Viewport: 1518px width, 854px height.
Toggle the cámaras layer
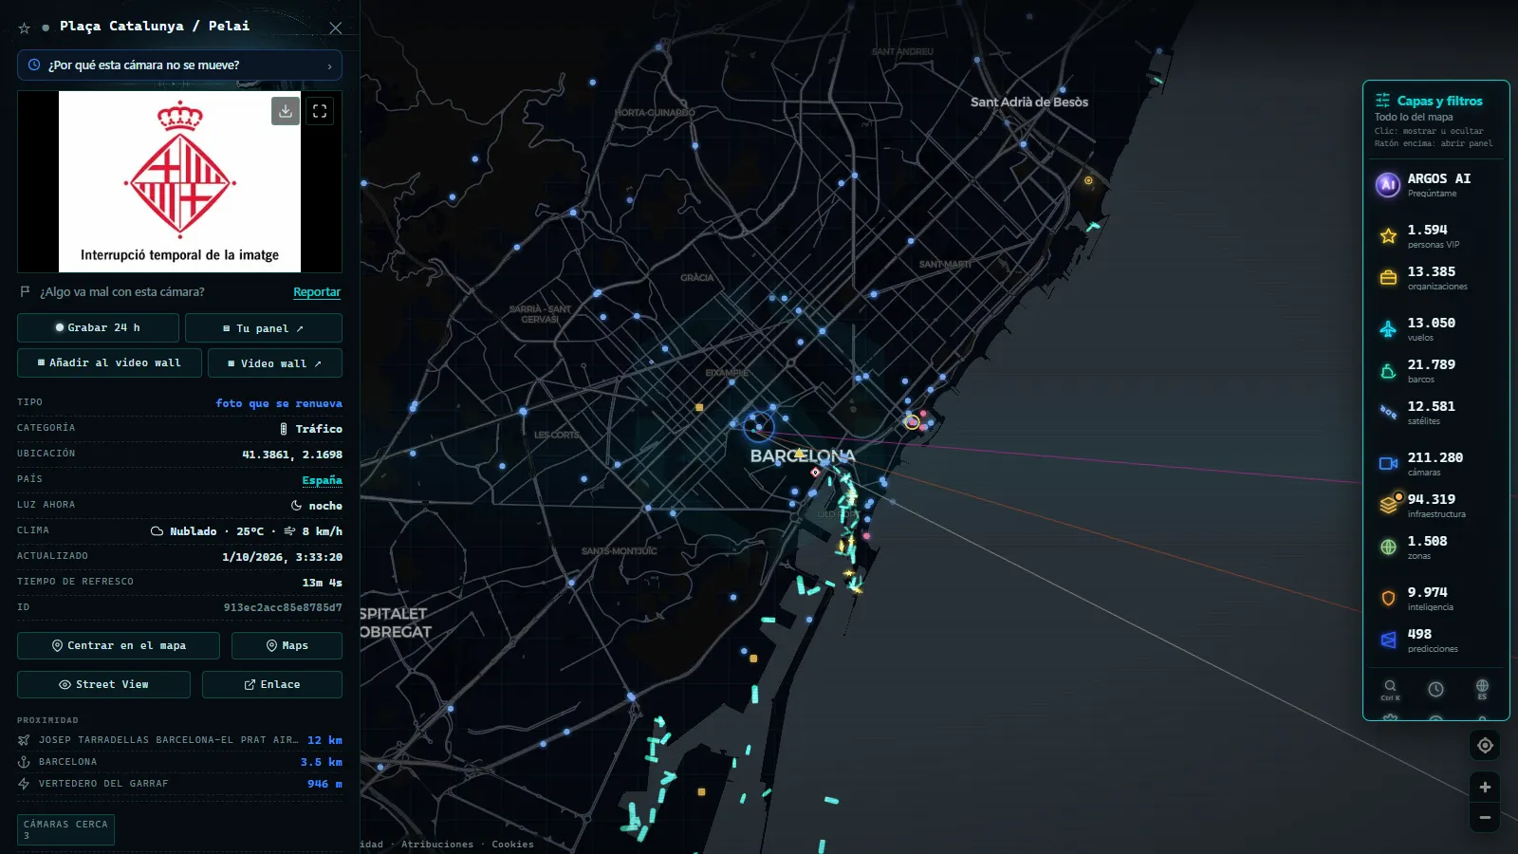[1436, 463]
